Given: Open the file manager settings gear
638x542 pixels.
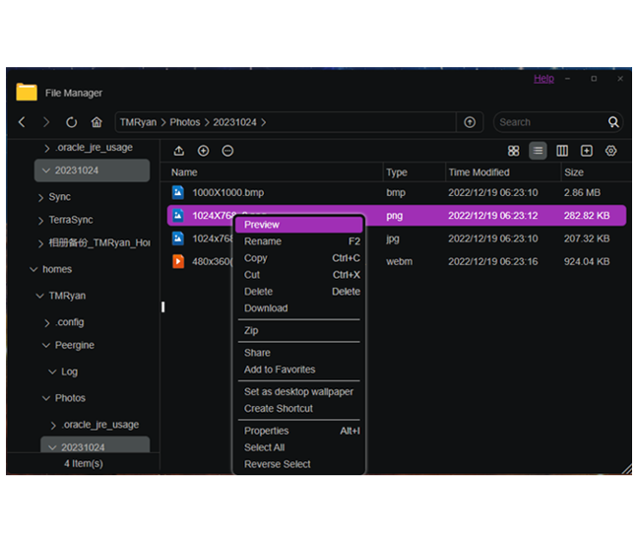Looking at the screenshot, I should pos(610,151).
